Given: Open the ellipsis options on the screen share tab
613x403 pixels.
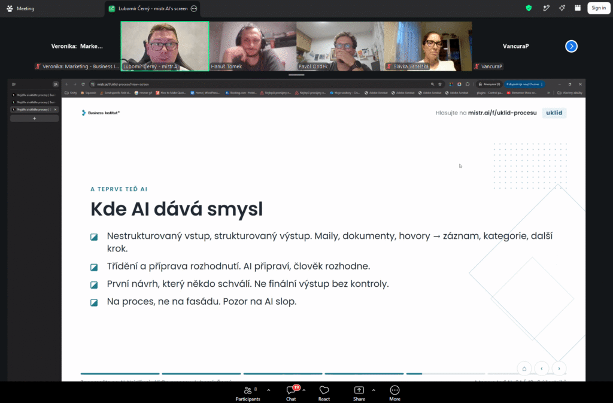Looking at the screenshot, I should click(x=194, y=8).
